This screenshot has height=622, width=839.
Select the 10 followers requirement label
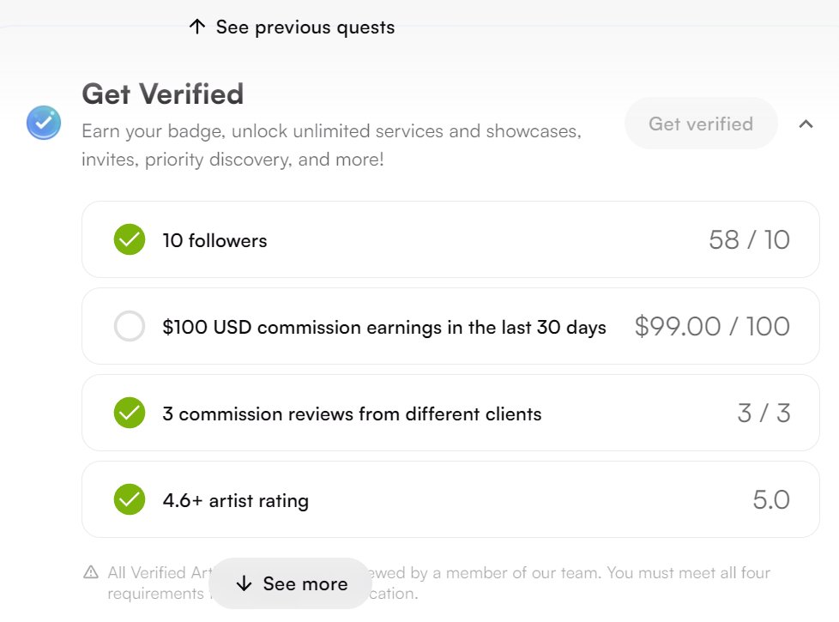pos(214,241)
